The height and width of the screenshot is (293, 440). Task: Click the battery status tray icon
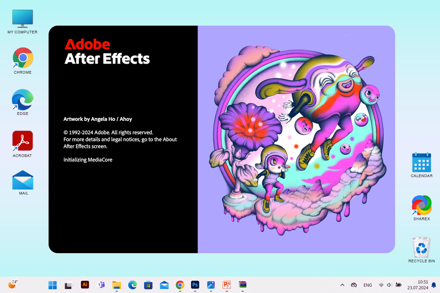(398, 285)
